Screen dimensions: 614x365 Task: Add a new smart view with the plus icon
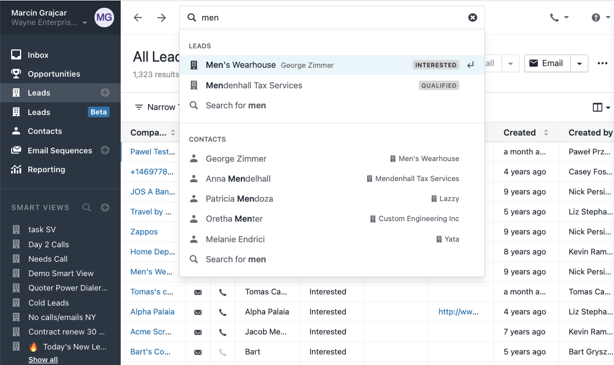pos(105,207)
